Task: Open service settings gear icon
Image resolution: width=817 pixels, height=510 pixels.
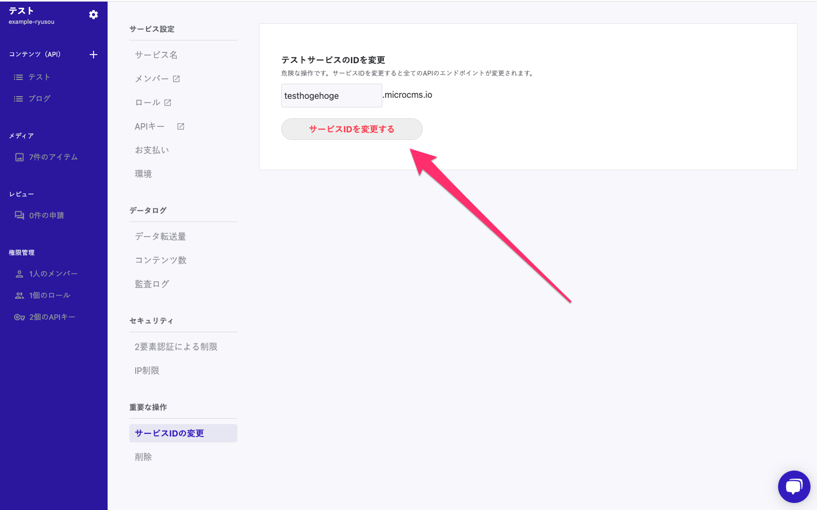Action: coord(94,15)
